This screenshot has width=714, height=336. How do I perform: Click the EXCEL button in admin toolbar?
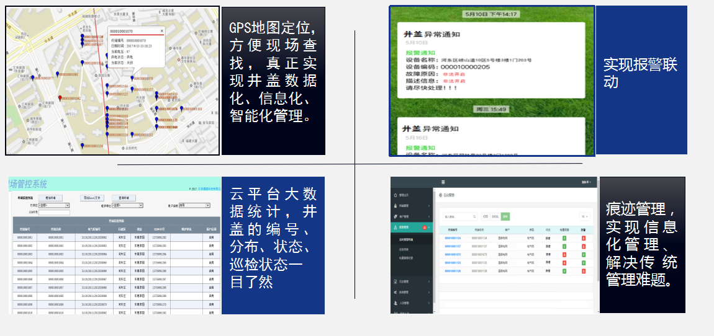[495, 216]
